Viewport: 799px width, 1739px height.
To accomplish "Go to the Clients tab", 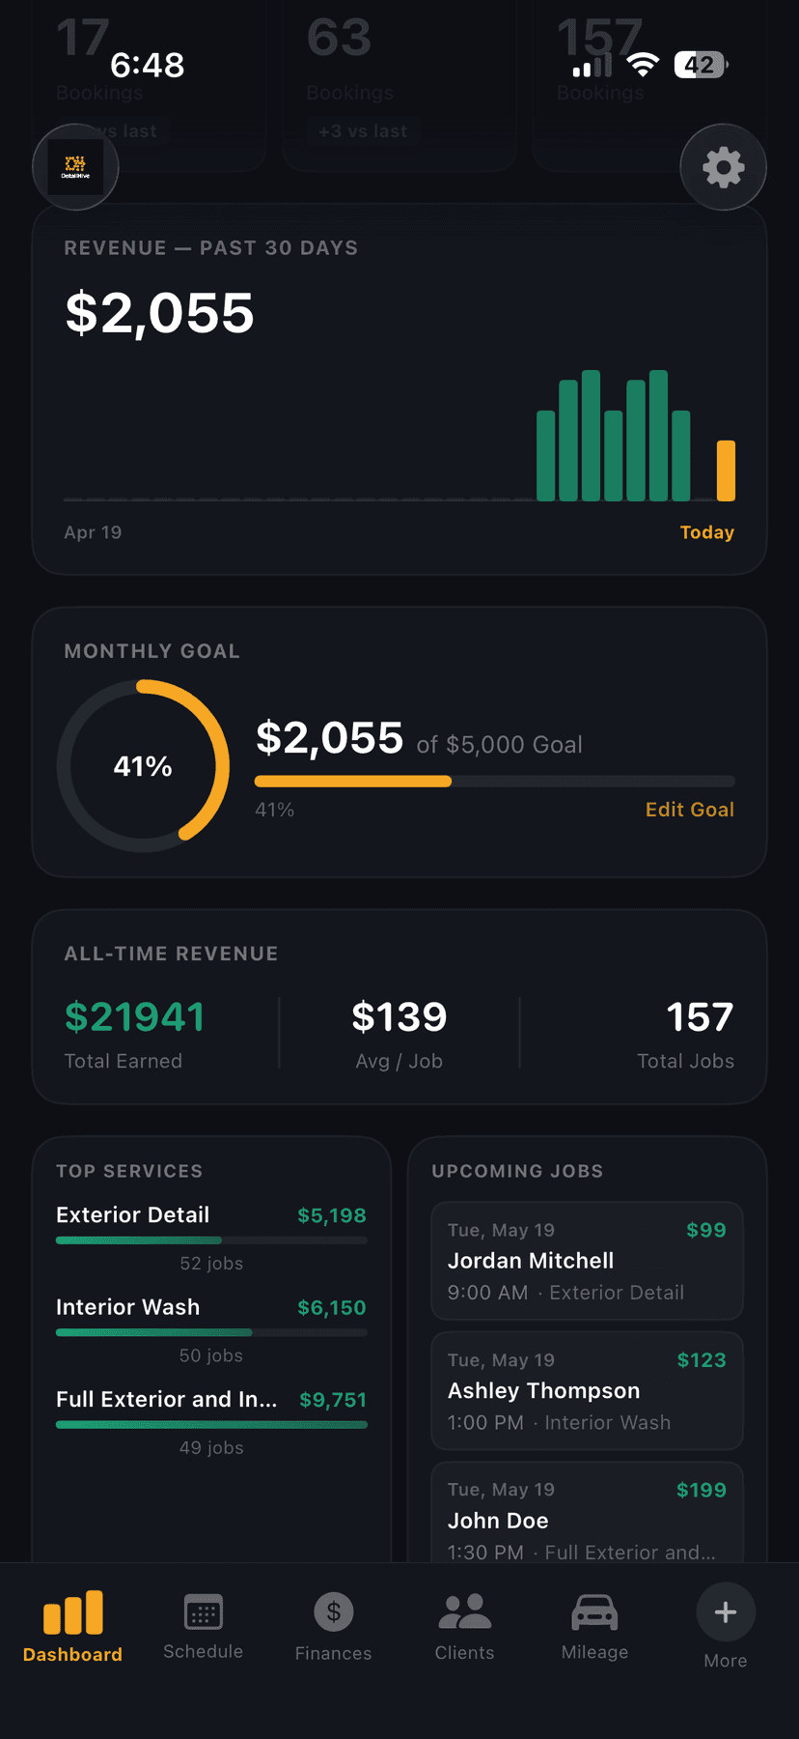I will tap(464, 1627).
